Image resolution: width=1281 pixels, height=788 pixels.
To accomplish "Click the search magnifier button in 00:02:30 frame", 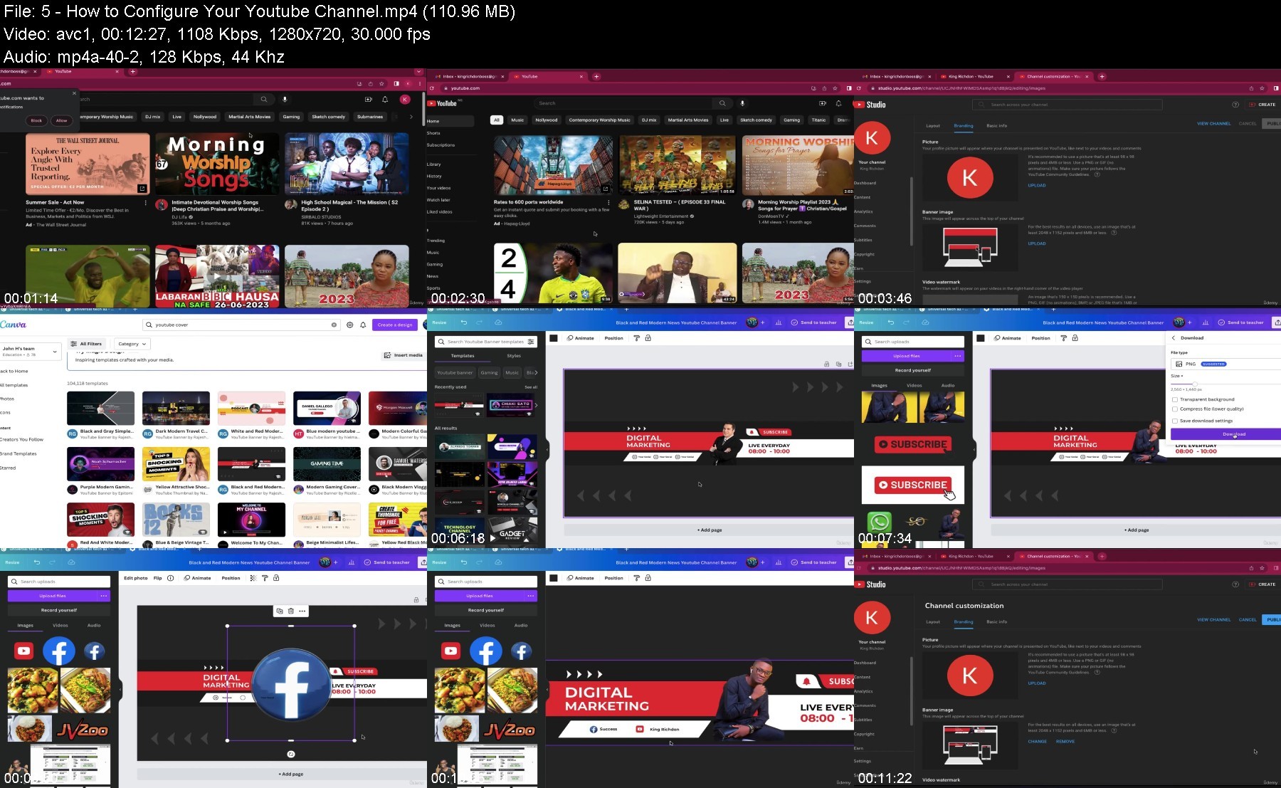I will [722, 103].
